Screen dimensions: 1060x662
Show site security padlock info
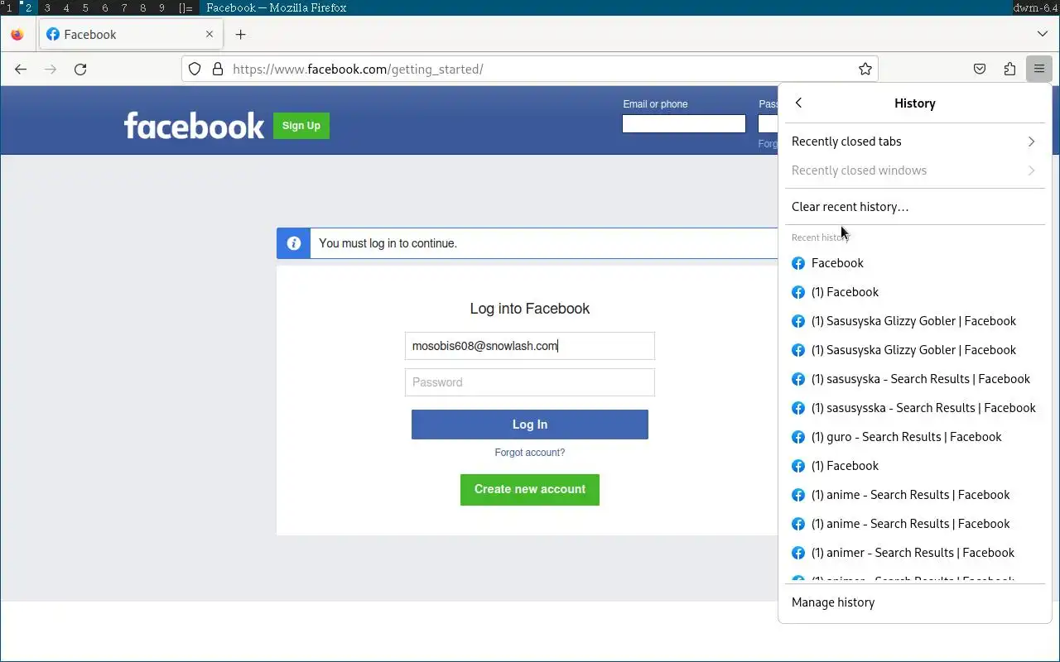pos(218,70)
